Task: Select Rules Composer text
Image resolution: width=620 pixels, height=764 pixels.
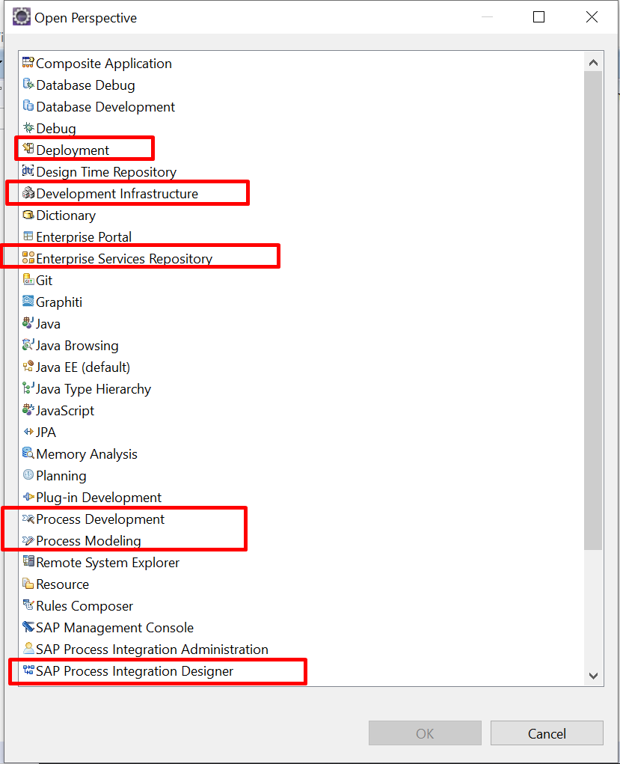Action: coord(85,607)
